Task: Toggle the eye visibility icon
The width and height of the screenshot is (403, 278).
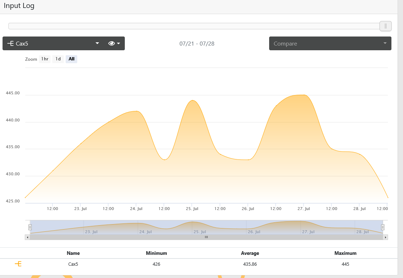Action: click(111, 43)
